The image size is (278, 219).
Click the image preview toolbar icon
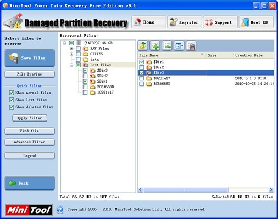coord(167,45)
